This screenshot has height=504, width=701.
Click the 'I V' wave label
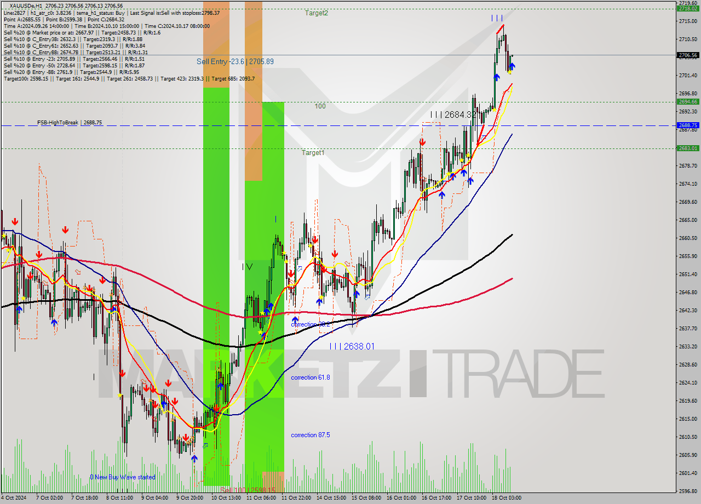pyautogui.click(x=248, y=267)
